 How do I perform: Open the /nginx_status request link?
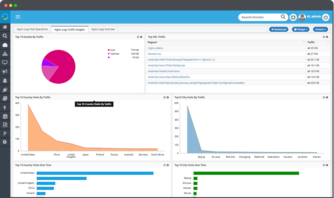click(x=155, y=48)
